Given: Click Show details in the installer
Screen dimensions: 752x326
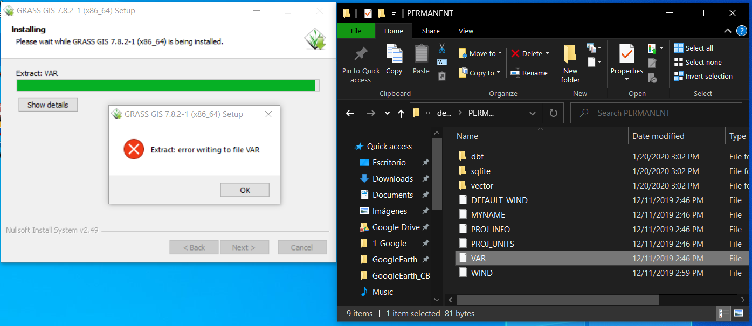Looking at the screenshot, I should click(48, 105).
